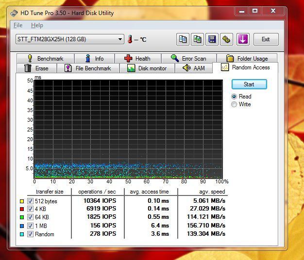
Task: Click the green 64 KB color swatch
Action: tap(22, 217)
